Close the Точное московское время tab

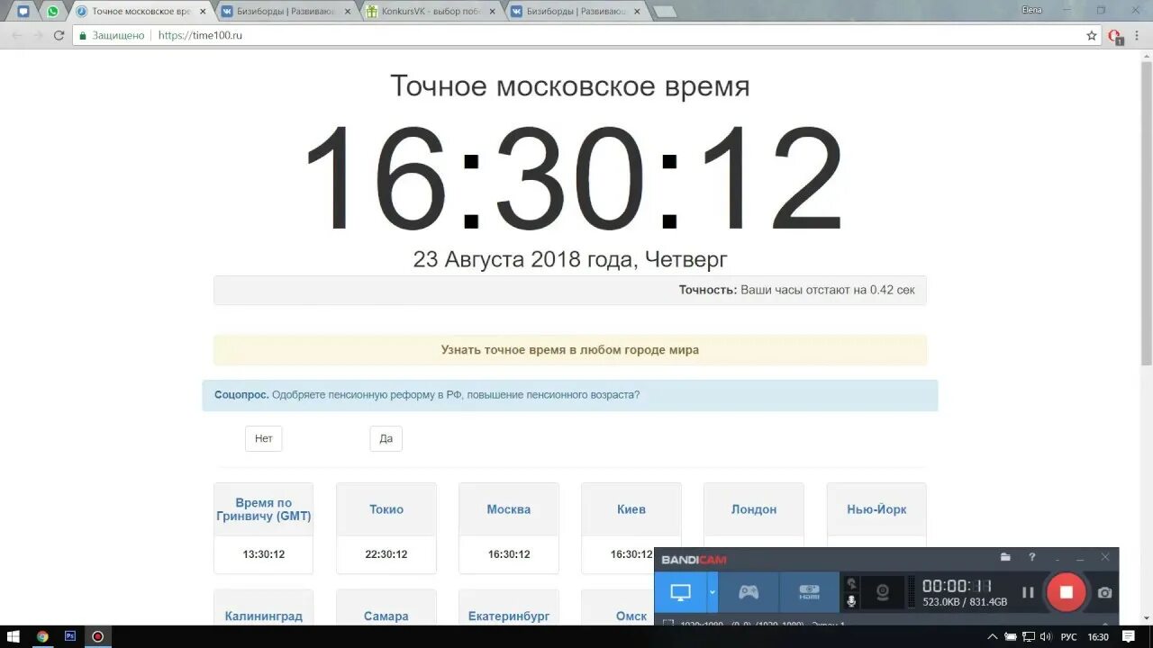pos(202,12)
